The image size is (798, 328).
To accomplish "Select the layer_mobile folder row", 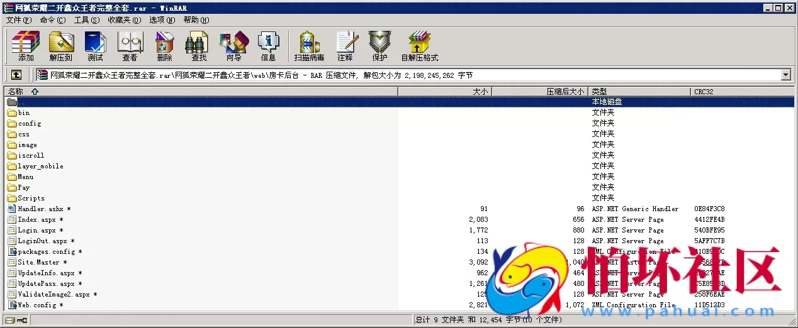I will click(x=399, y=167).
